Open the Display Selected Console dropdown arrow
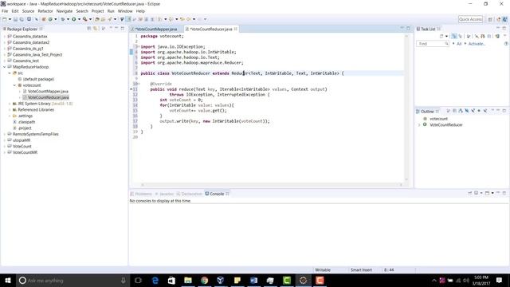The width and height of the screenshot is (510, 287). coord(481,193)
